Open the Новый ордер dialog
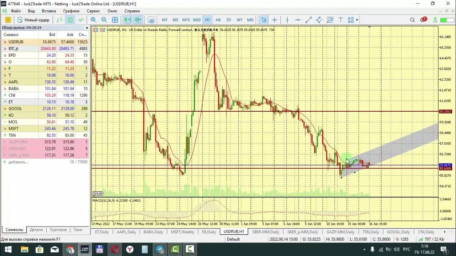This screenshot has height=256, width=456. (33, 20)
